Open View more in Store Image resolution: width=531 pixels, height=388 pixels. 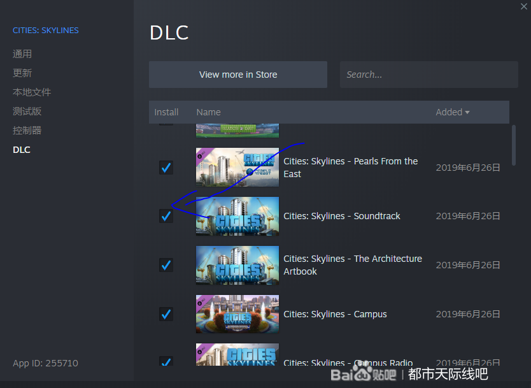coord(238,75)
